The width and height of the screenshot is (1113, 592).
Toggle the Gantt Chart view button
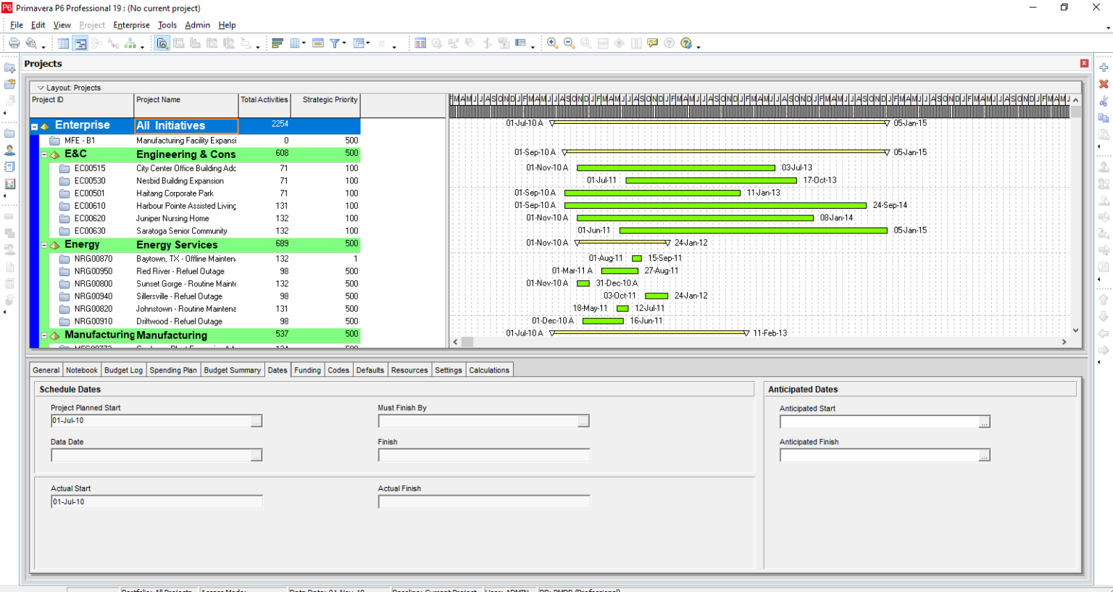pos(81,43)
